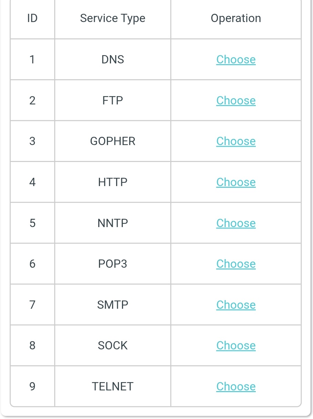Choose the SMTP service type
Screen dimensions: 313x419
(x=236, y=305)
